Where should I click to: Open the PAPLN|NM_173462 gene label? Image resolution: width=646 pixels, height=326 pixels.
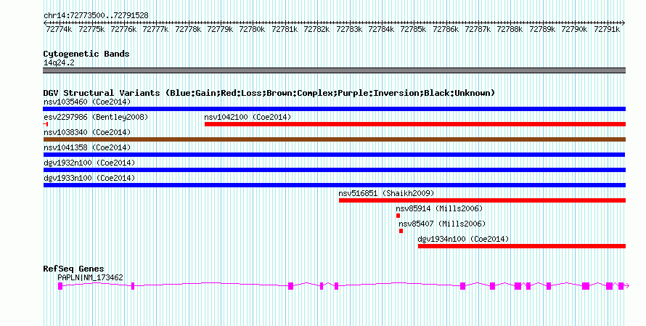pos(90,278)
